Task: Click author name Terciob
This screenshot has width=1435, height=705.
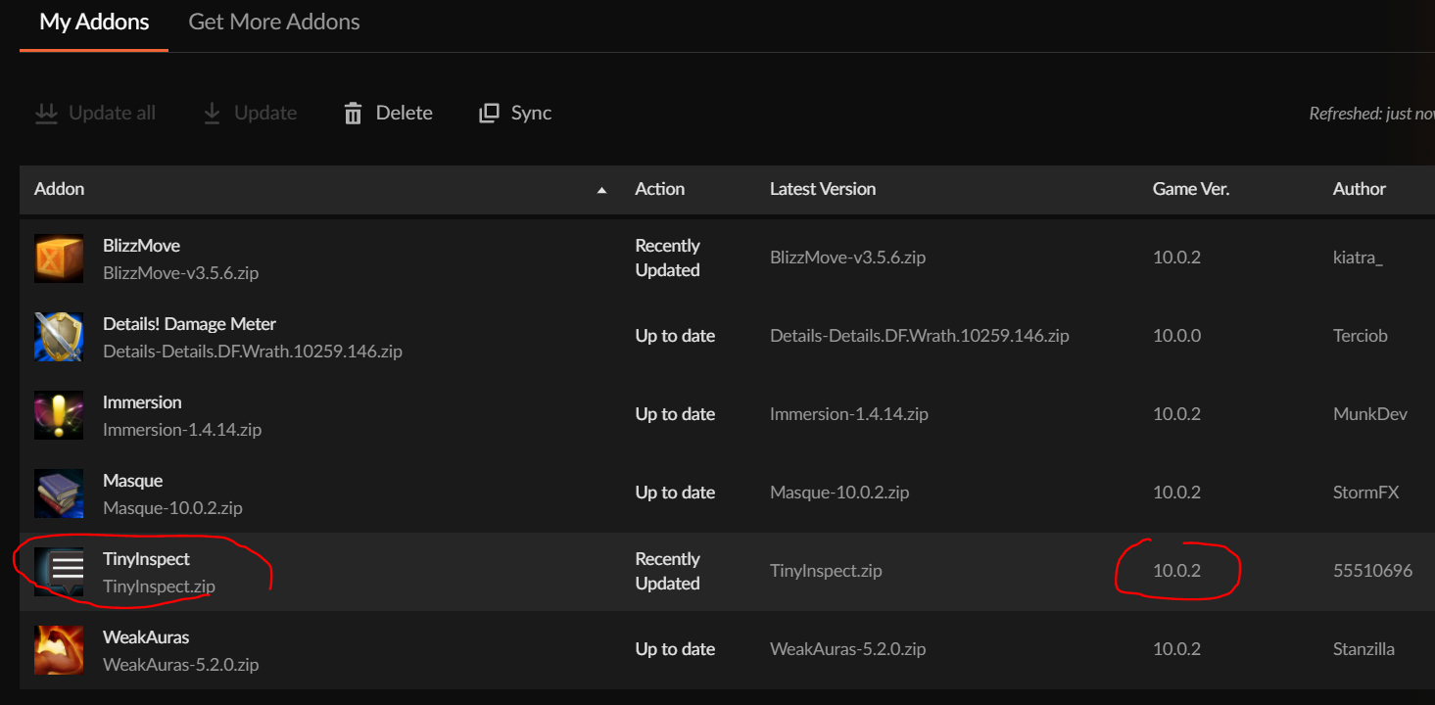Action: (x=1360, y=336)
